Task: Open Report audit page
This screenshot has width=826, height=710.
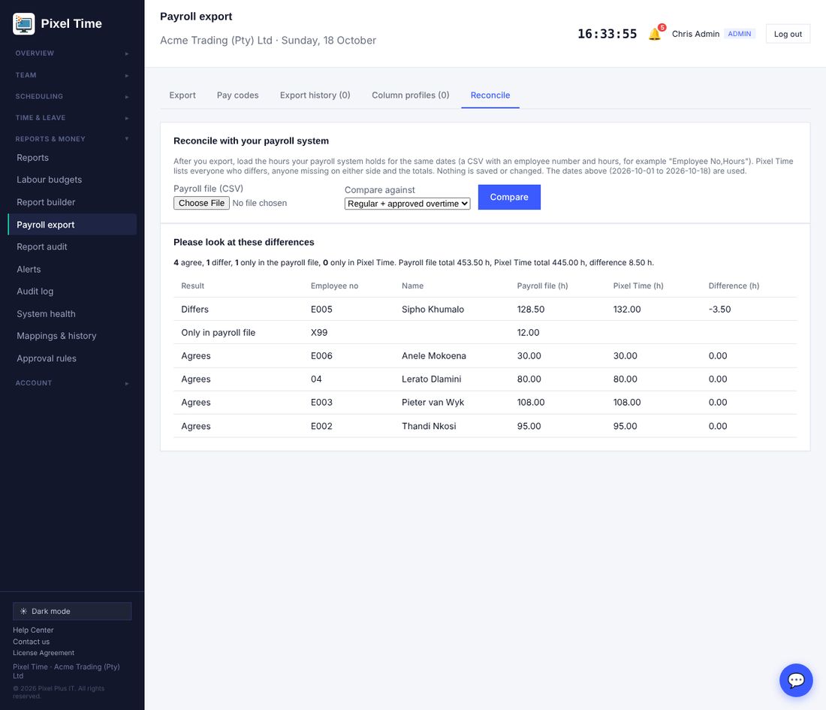Action: [72, 246]
